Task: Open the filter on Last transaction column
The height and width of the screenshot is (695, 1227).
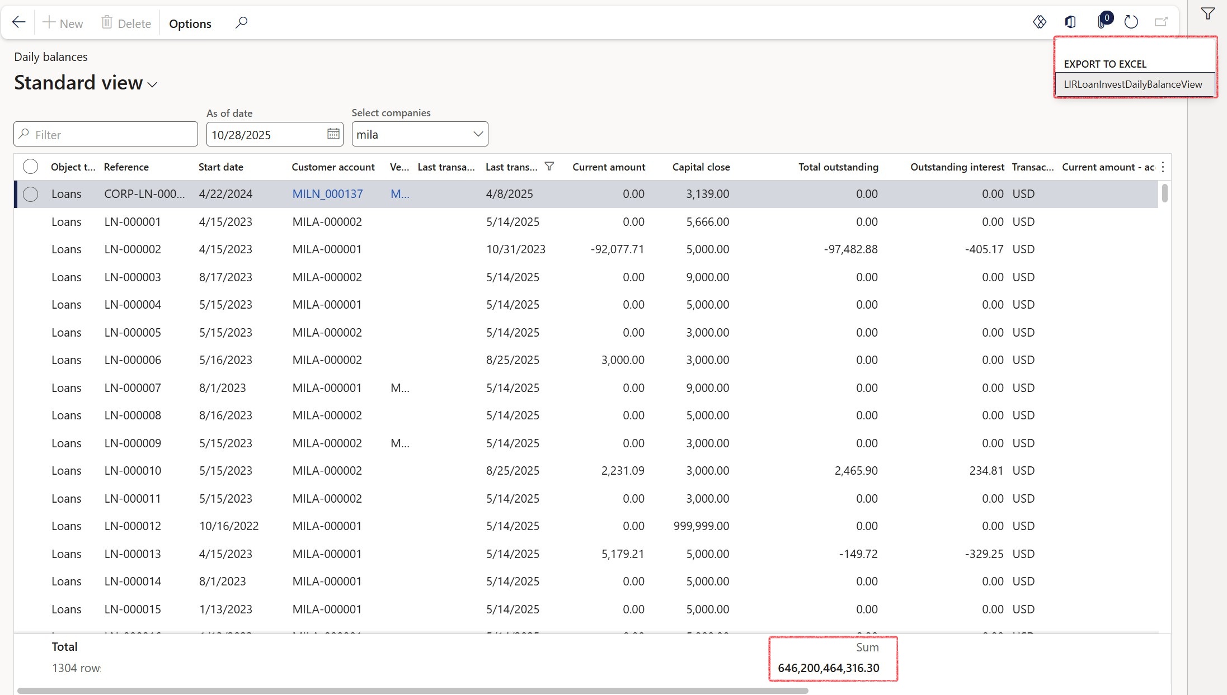Action: tap(549, 166)
